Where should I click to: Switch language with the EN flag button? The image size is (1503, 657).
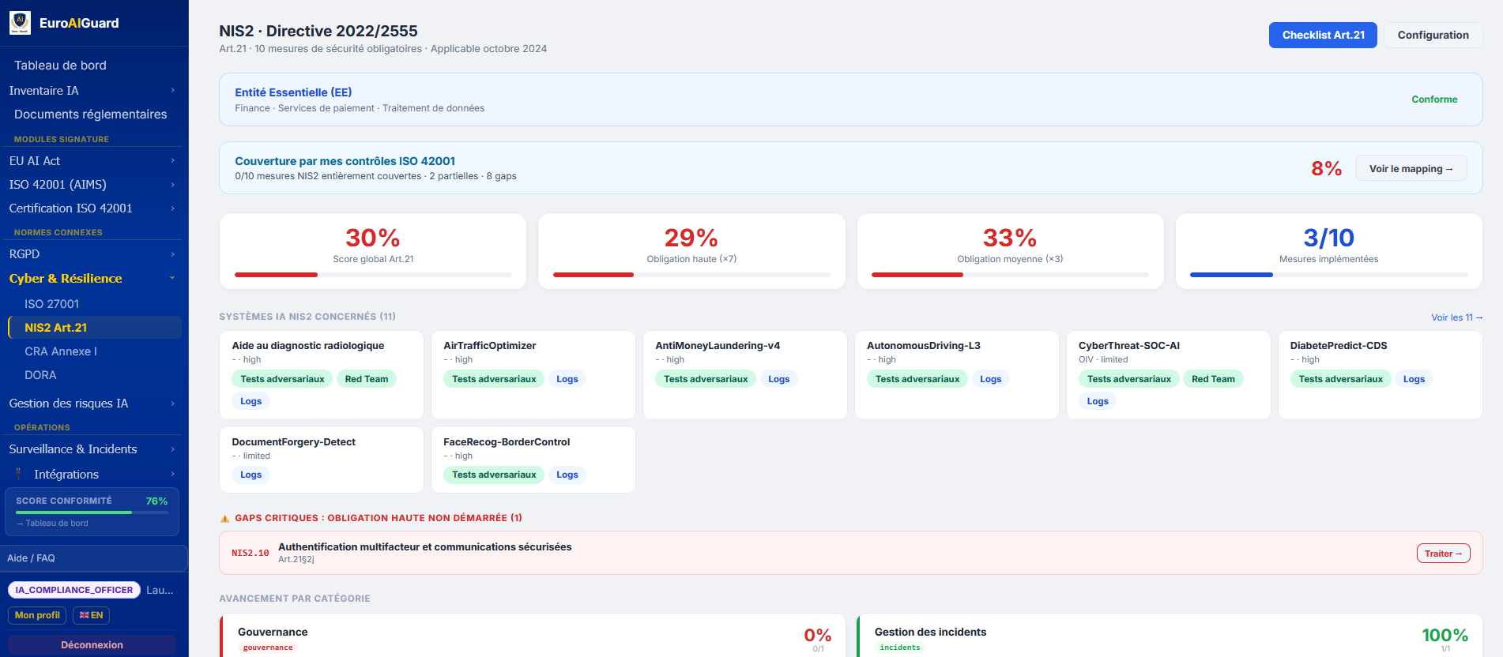tap(91, 615)
